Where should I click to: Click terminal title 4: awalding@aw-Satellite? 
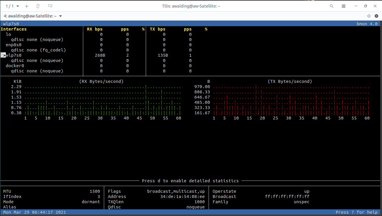coord(30,16)
